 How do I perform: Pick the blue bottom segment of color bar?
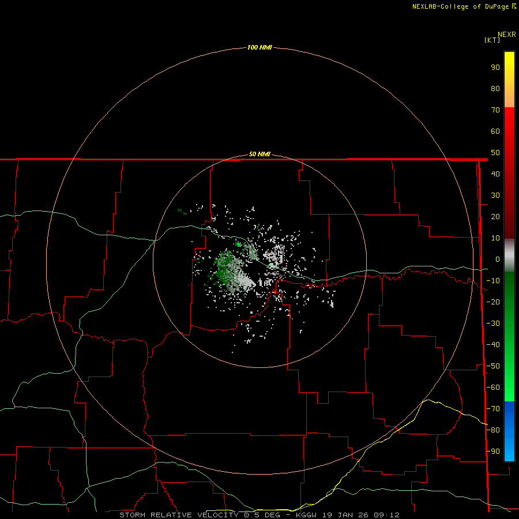point(509,431)
